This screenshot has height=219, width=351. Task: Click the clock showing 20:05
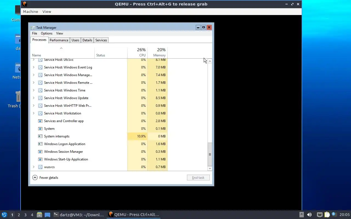[x=345, y=215]
